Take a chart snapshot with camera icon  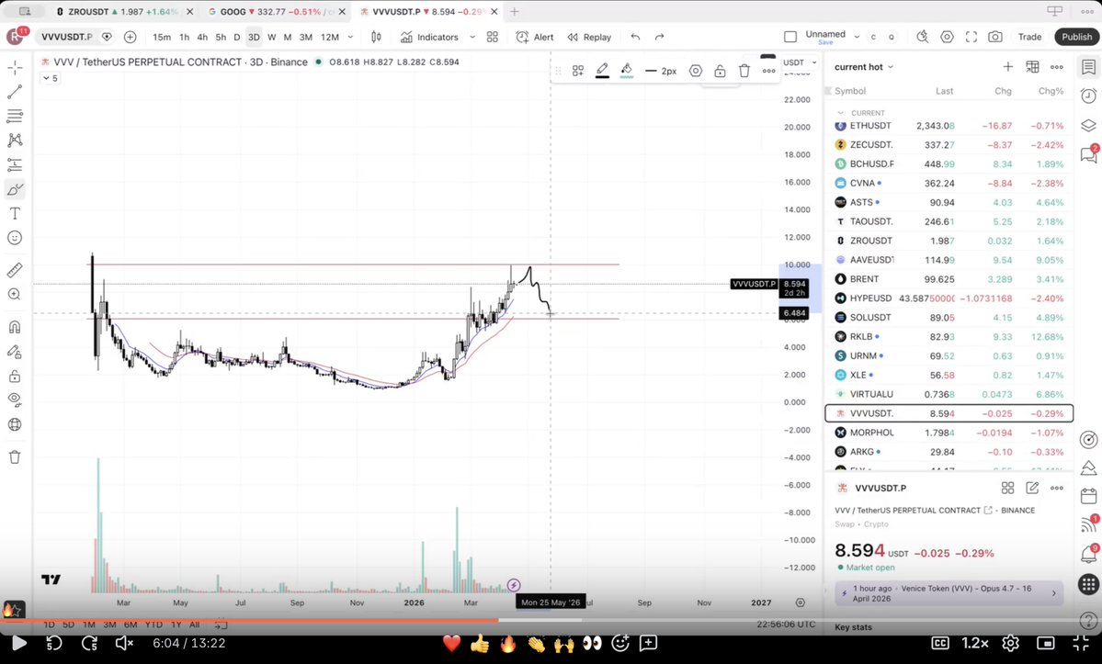point(995,37)
